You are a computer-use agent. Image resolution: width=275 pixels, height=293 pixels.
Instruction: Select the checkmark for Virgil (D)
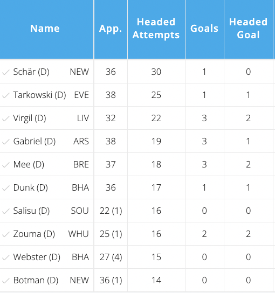click(x=5, y=118)
